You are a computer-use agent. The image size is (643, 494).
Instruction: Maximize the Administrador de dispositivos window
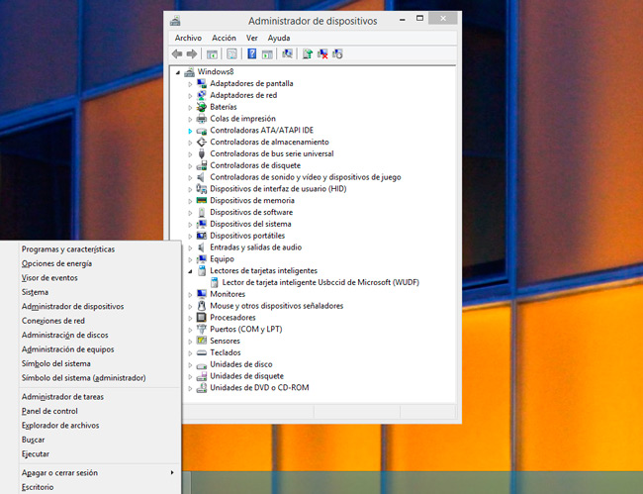[419, 19]
